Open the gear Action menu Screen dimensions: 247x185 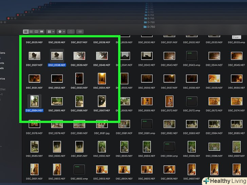61,32
